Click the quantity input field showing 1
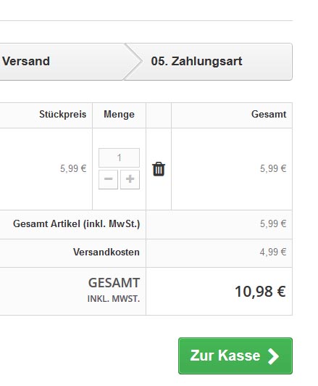This screenshot has height=386, width=318. 119,157
